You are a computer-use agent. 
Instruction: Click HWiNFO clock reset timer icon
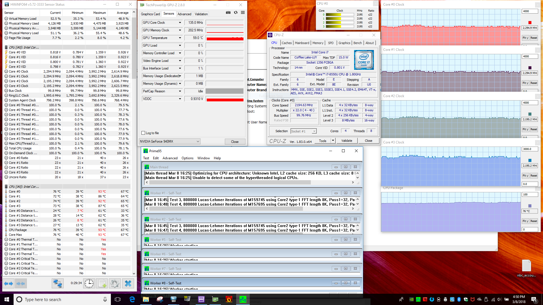tap(89, 283)
